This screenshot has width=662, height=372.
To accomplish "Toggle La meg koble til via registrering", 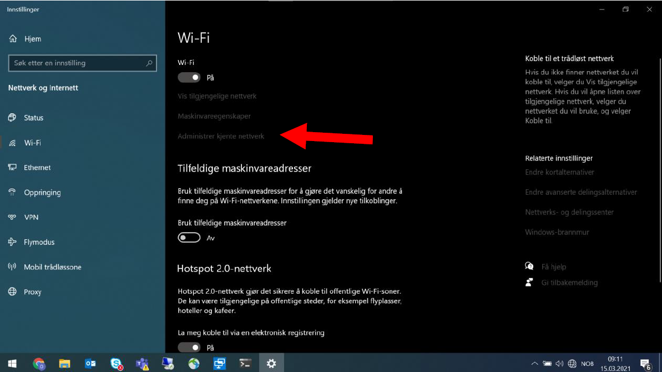I will click(189, 348).
